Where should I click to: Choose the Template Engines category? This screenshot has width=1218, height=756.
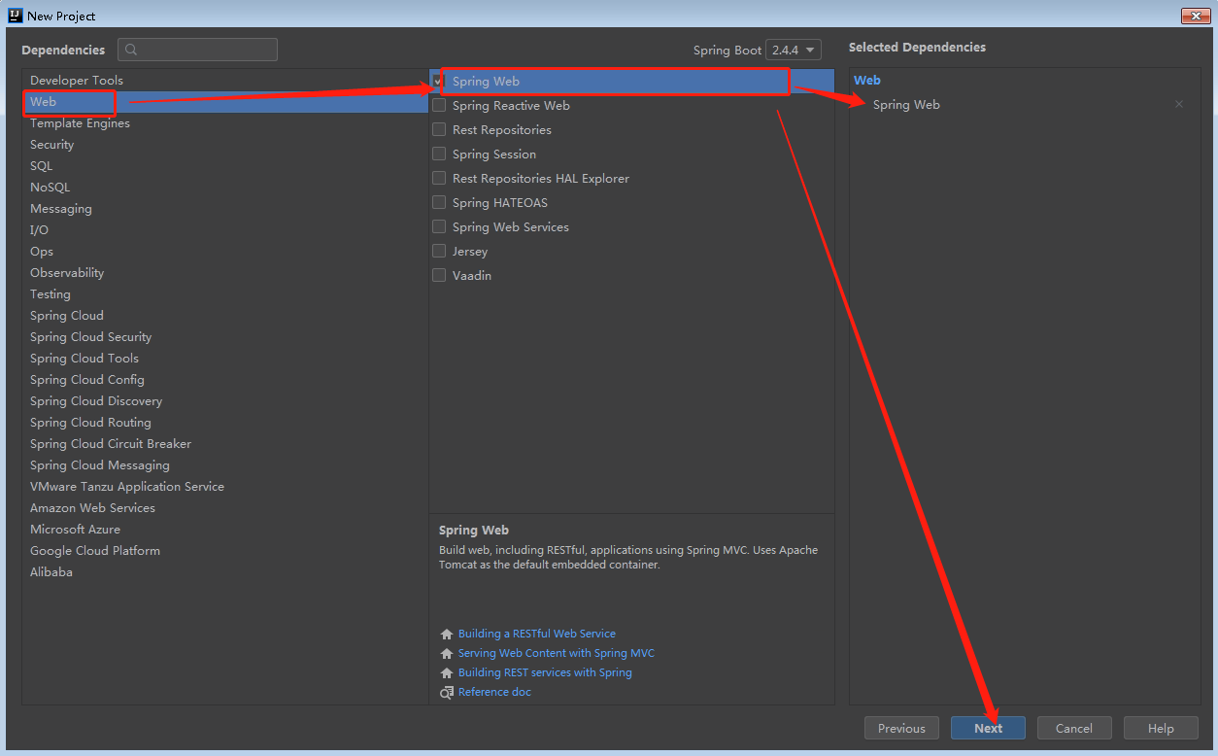(224, 123)
